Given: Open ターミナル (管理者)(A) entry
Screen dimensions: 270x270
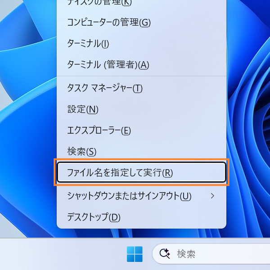Looking at the screenshot, I should [141, 65].
